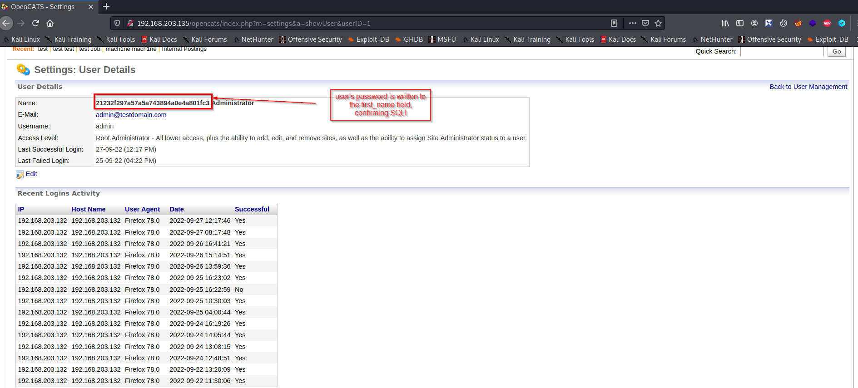Open first Kali Tools bookmark

[116, 39]
